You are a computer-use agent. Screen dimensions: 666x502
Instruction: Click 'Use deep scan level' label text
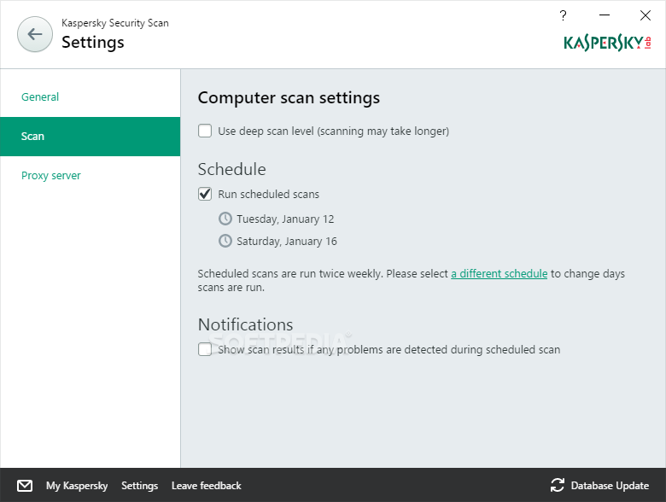333,131
